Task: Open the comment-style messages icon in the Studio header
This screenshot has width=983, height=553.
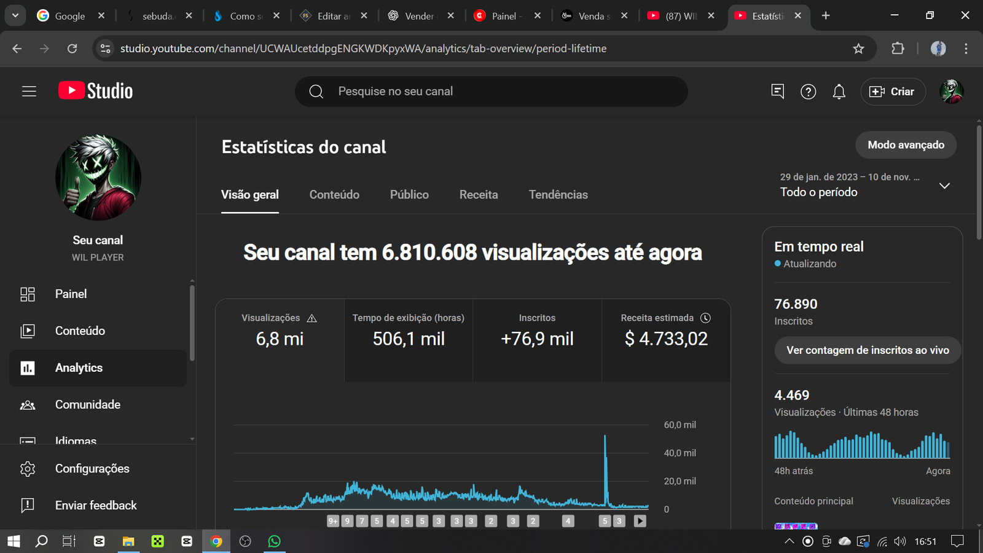Action: (777, 92)
